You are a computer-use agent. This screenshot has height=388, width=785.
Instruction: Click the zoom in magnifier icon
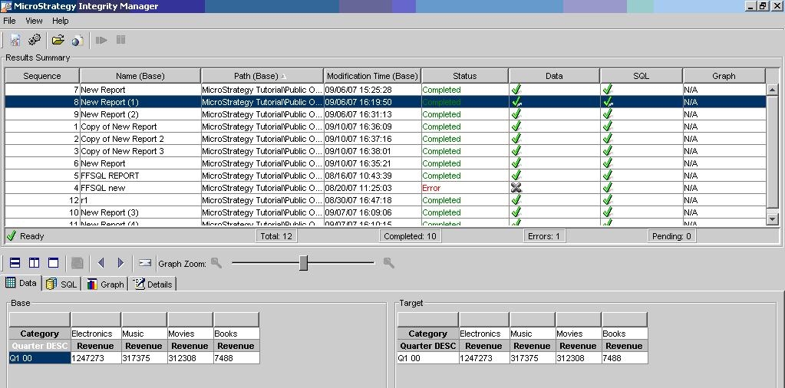point(389,263)
